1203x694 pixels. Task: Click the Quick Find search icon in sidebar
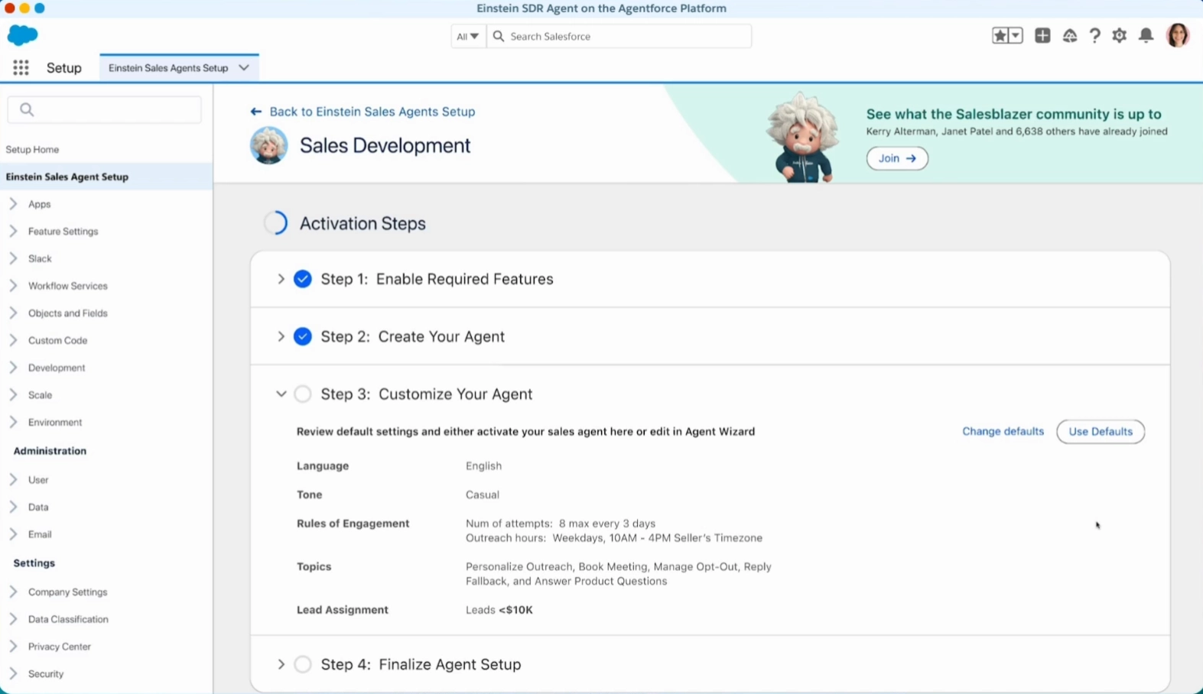click(x=27, y=109)
